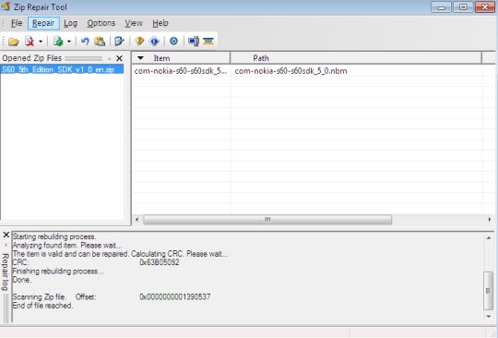Open the View menu

coord(134,23)
